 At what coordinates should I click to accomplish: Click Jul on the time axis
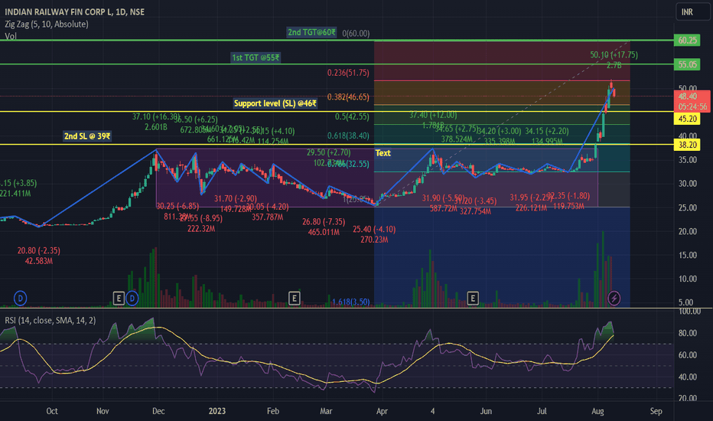coord(542,411)
